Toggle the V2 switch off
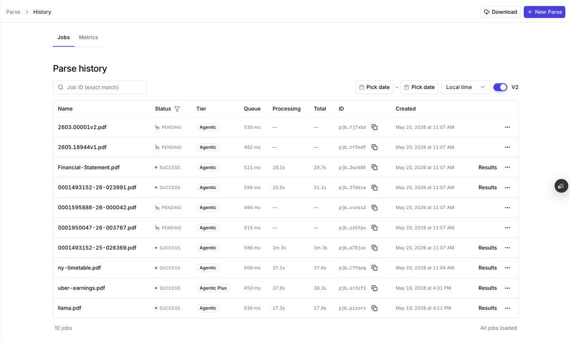Viewport: 570px width, 343px height. (500, 87)
